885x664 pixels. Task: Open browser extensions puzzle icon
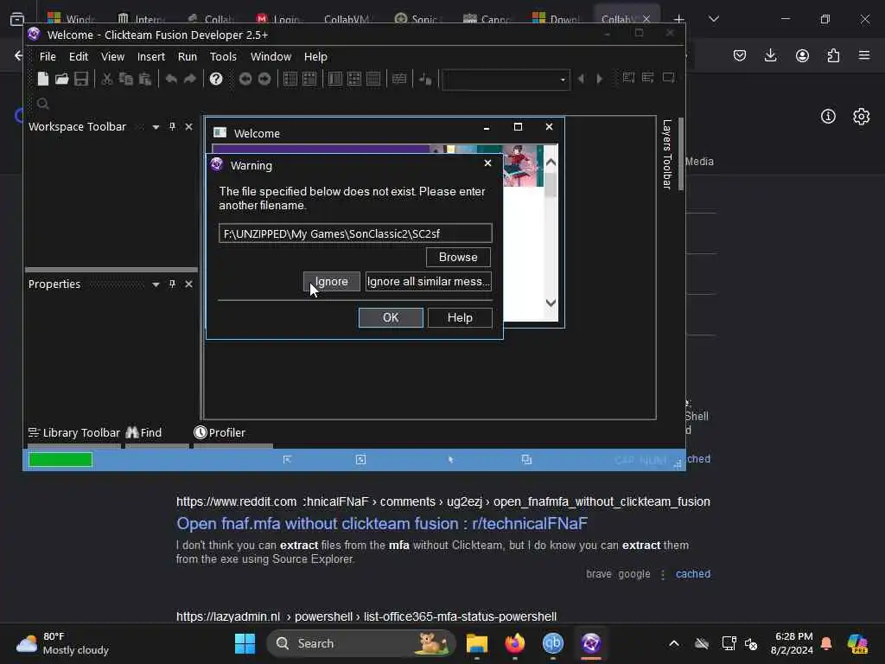[x=833, y=55]
